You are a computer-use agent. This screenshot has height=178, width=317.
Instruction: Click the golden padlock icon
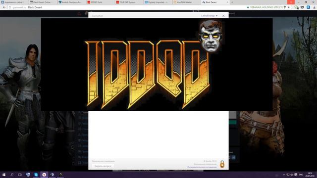point(222,164)
